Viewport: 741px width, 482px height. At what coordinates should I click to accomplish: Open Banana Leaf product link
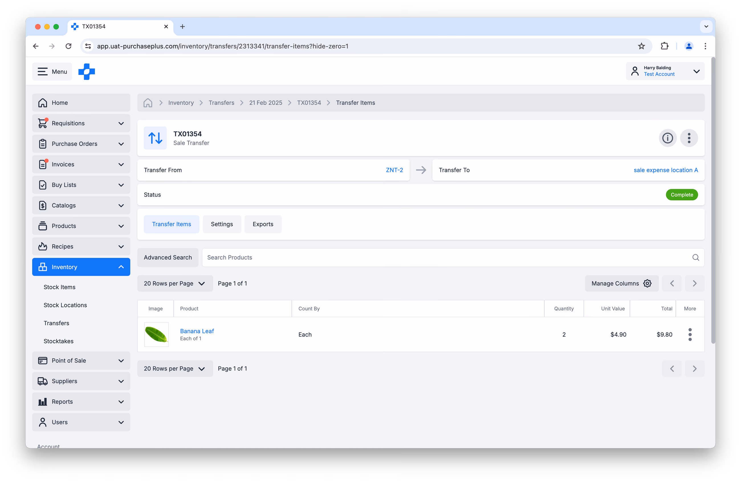[197, 331]
